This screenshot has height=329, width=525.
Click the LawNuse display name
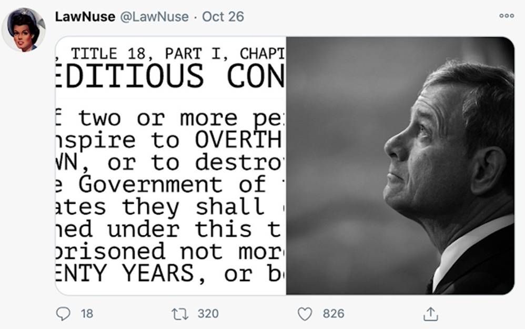(x=85, y=16)
